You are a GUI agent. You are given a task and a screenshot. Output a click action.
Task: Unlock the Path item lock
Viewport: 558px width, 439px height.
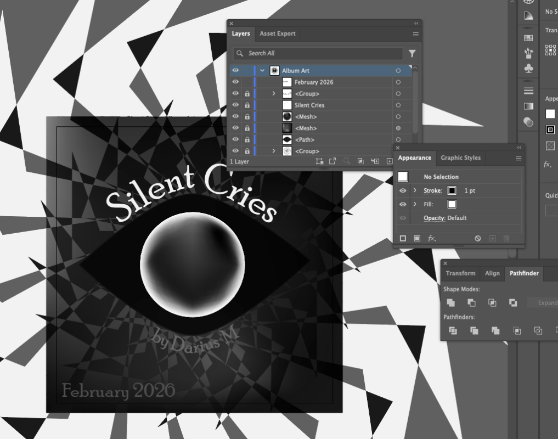247,139
